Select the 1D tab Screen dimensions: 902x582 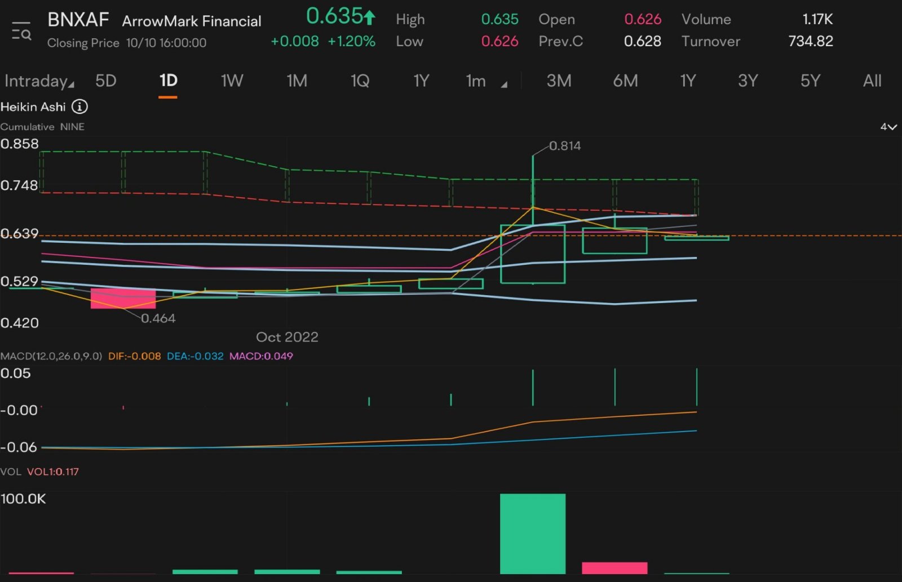click(168, 81)
